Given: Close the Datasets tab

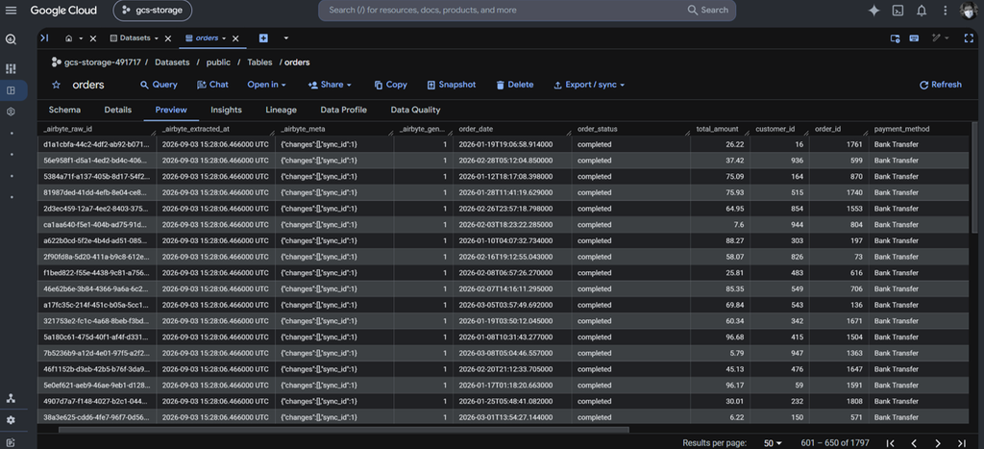Looking at the screenshot, I should pos(168,38).
